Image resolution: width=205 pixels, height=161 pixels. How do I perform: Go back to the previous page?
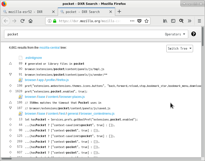pyautogui.click(x=6, y=21)
